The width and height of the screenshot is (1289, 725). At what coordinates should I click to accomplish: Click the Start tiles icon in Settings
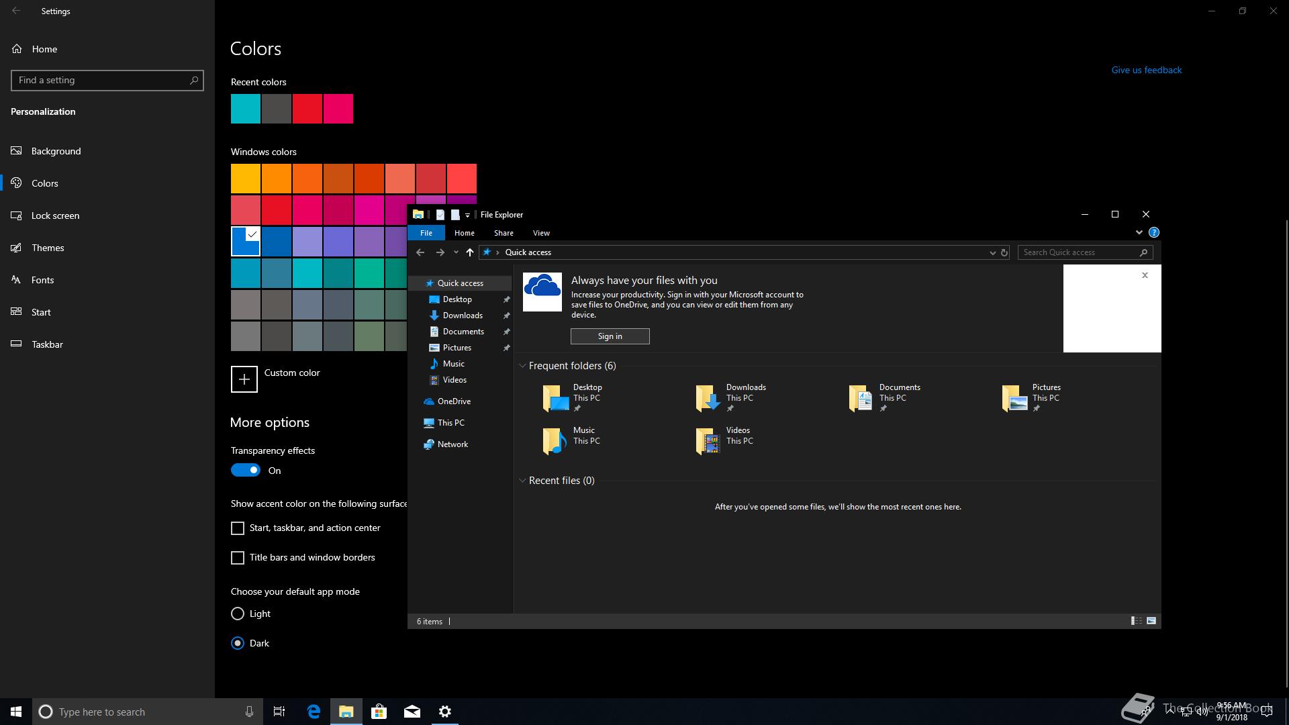point(17,312)
